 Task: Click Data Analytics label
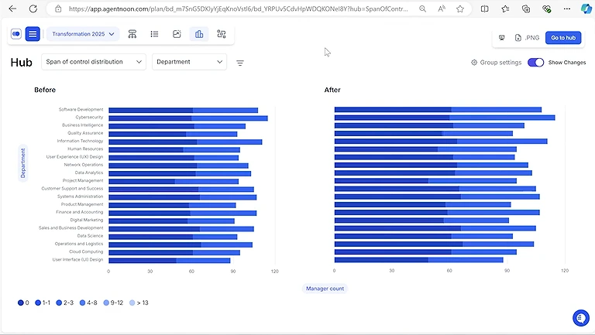tap(89, 173)
